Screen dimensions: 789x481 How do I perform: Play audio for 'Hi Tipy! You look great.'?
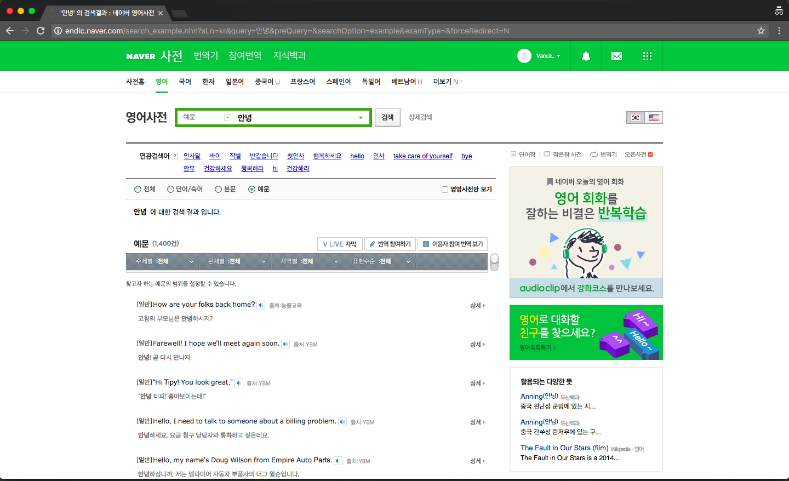click(239, 383)
